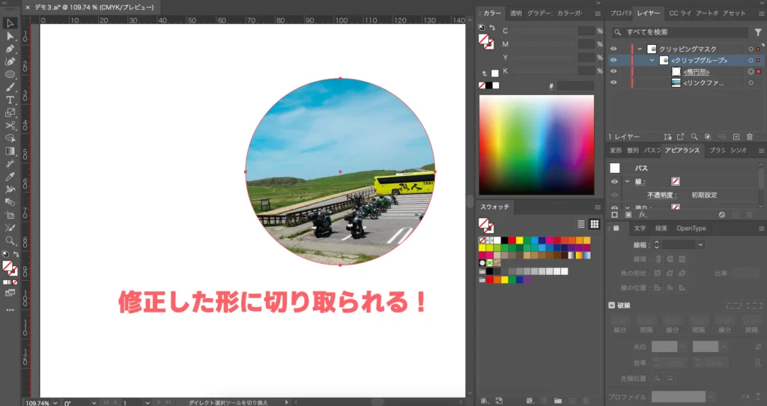Switch to OpenType tab
This screenshot has width=767, height=406.
pos(691,228)
